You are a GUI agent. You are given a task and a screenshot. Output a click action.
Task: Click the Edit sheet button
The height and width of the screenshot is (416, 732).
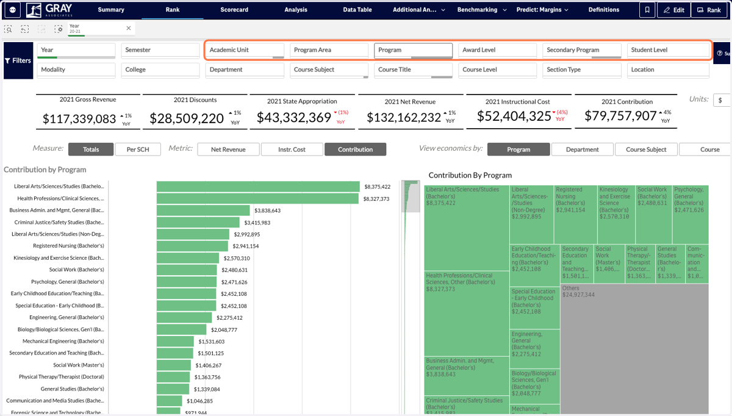(674, 10)
